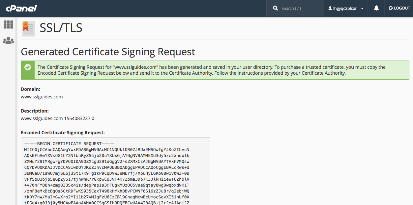Click the Encoded Certificate Signing Request text box
This screenshot has width=413, height=205.
tap(115, 171)
